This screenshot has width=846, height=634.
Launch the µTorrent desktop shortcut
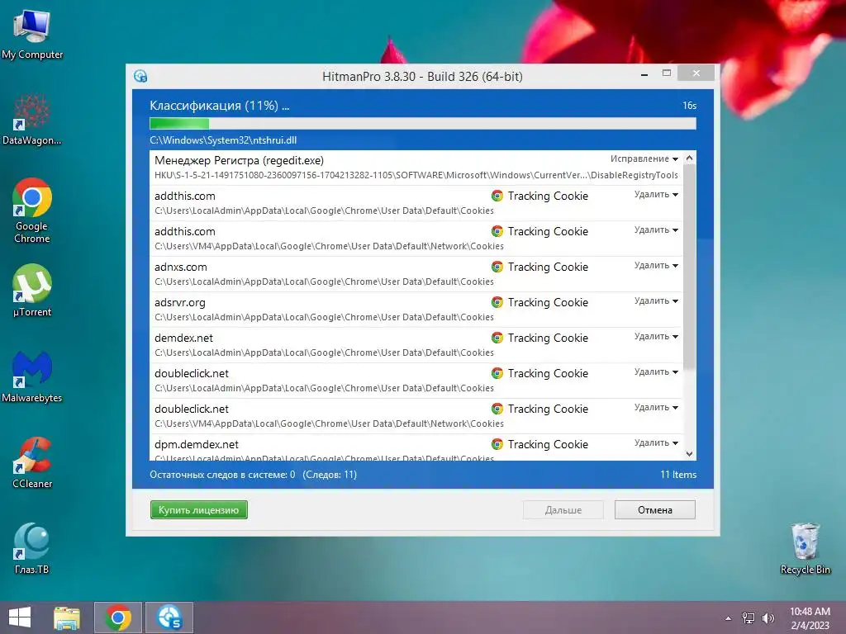click(32, 290)
